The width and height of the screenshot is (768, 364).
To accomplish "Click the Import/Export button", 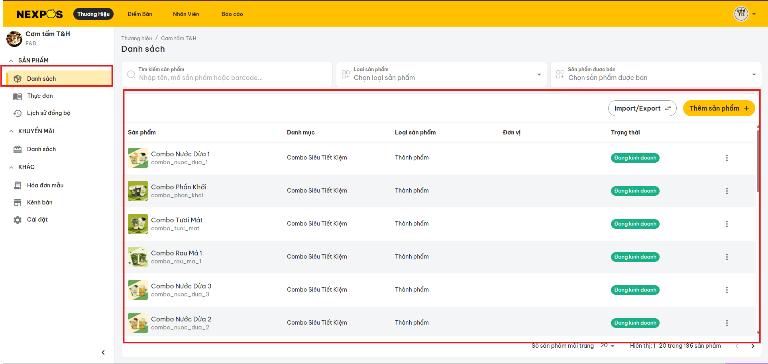I will click(642, 108).
